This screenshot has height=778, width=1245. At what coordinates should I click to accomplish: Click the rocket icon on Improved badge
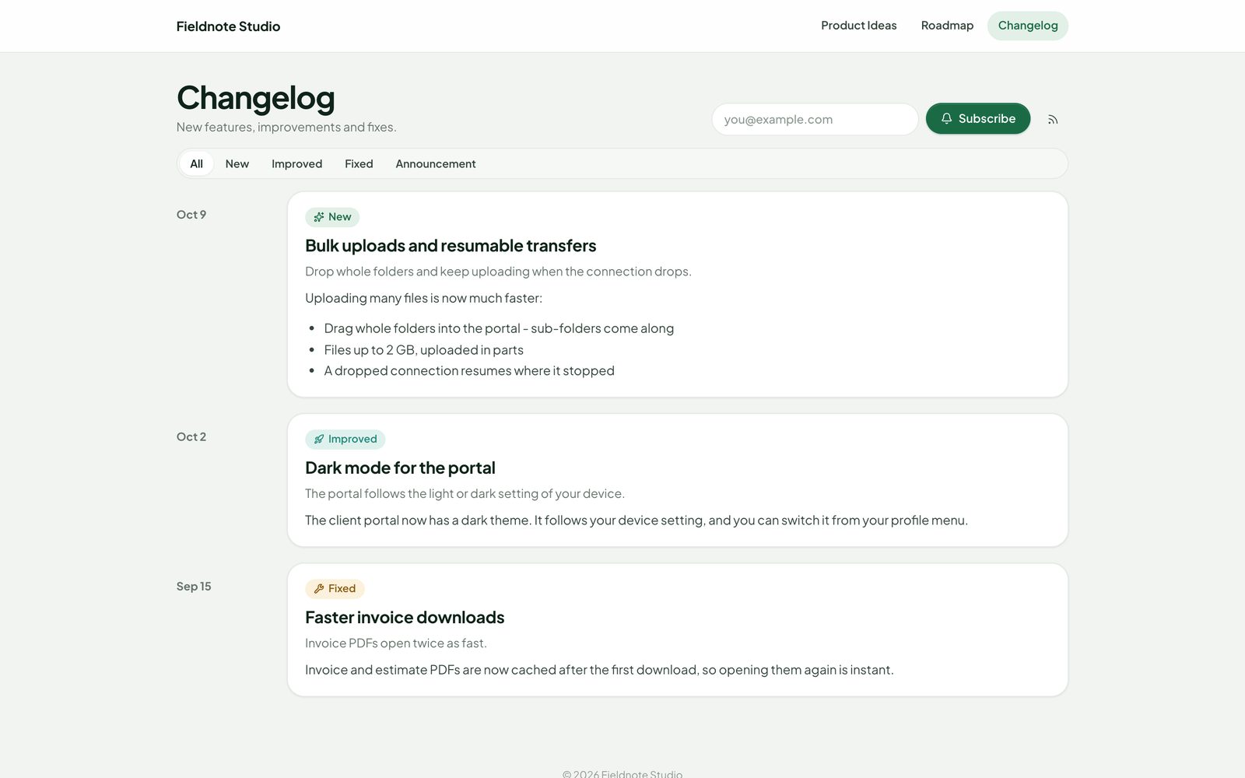[x=318, y=440]
